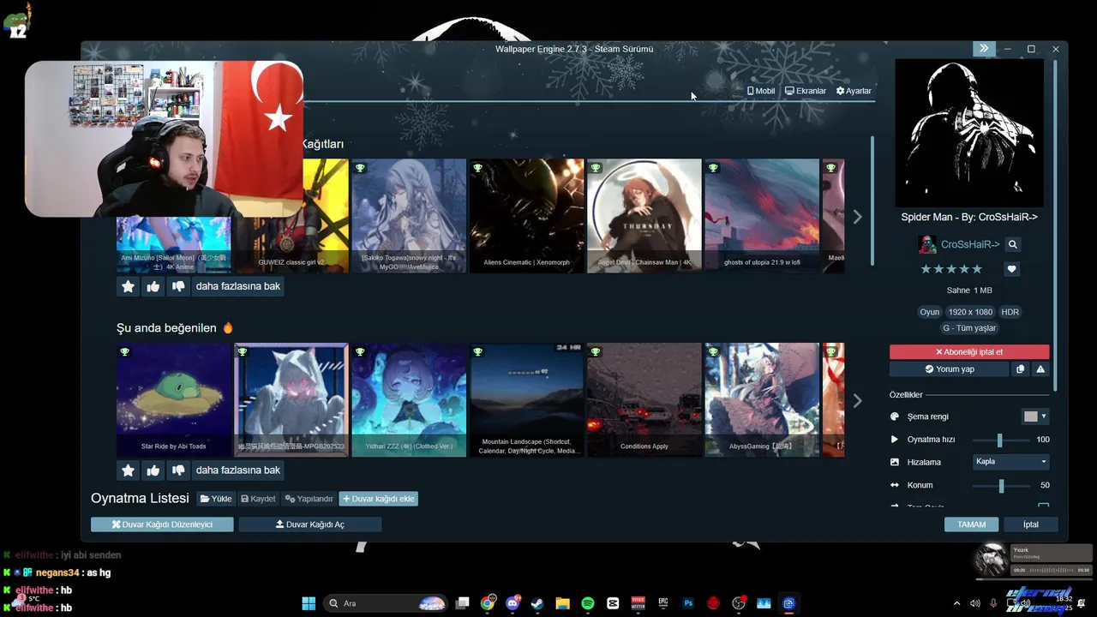The image size is (1097, 617).
Task: Select Aliens Cinematic Xenomorph wallpaper thumbnail
Action: point(526,216)
